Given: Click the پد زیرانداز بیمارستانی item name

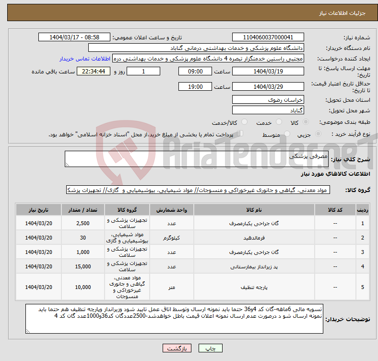Looking at the screenshot, I should coord(254,266).
